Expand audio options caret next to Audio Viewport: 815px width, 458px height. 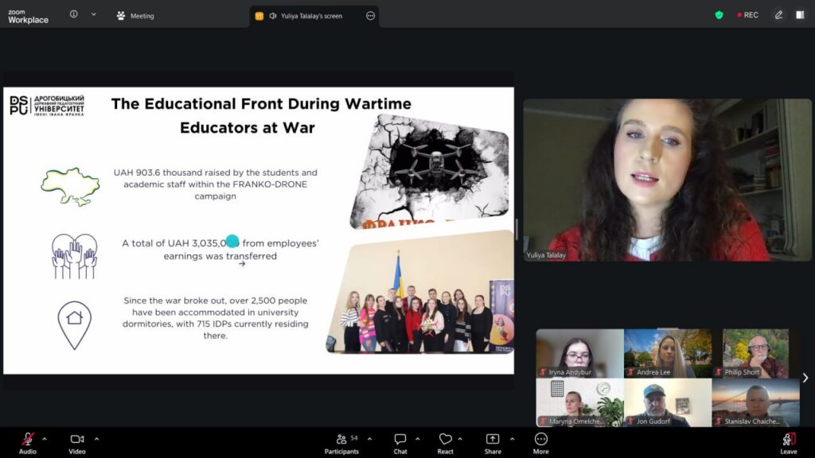45,439
